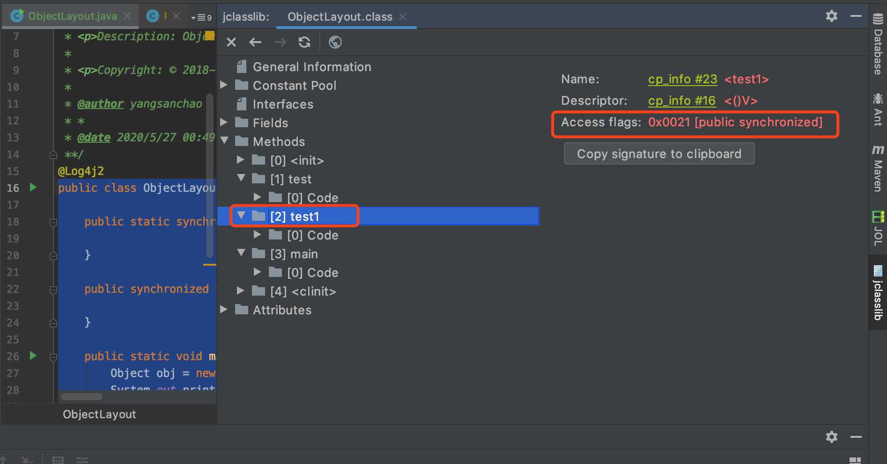Viewport: 887px width, 464px height.
Task: Run the ObjectLayout class via gutter arrow
Action: [x=33, y=188]
